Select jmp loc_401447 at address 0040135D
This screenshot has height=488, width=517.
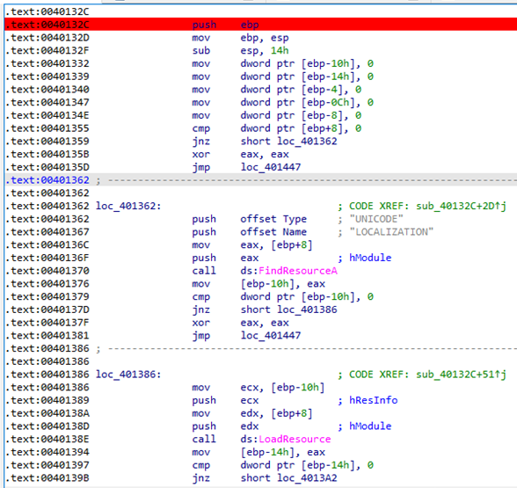coord(246,167)
